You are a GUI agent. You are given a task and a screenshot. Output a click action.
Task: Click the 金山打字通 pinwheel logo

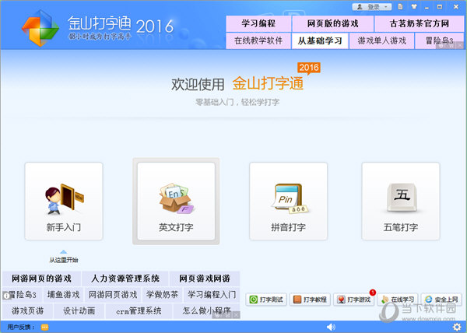40,27
